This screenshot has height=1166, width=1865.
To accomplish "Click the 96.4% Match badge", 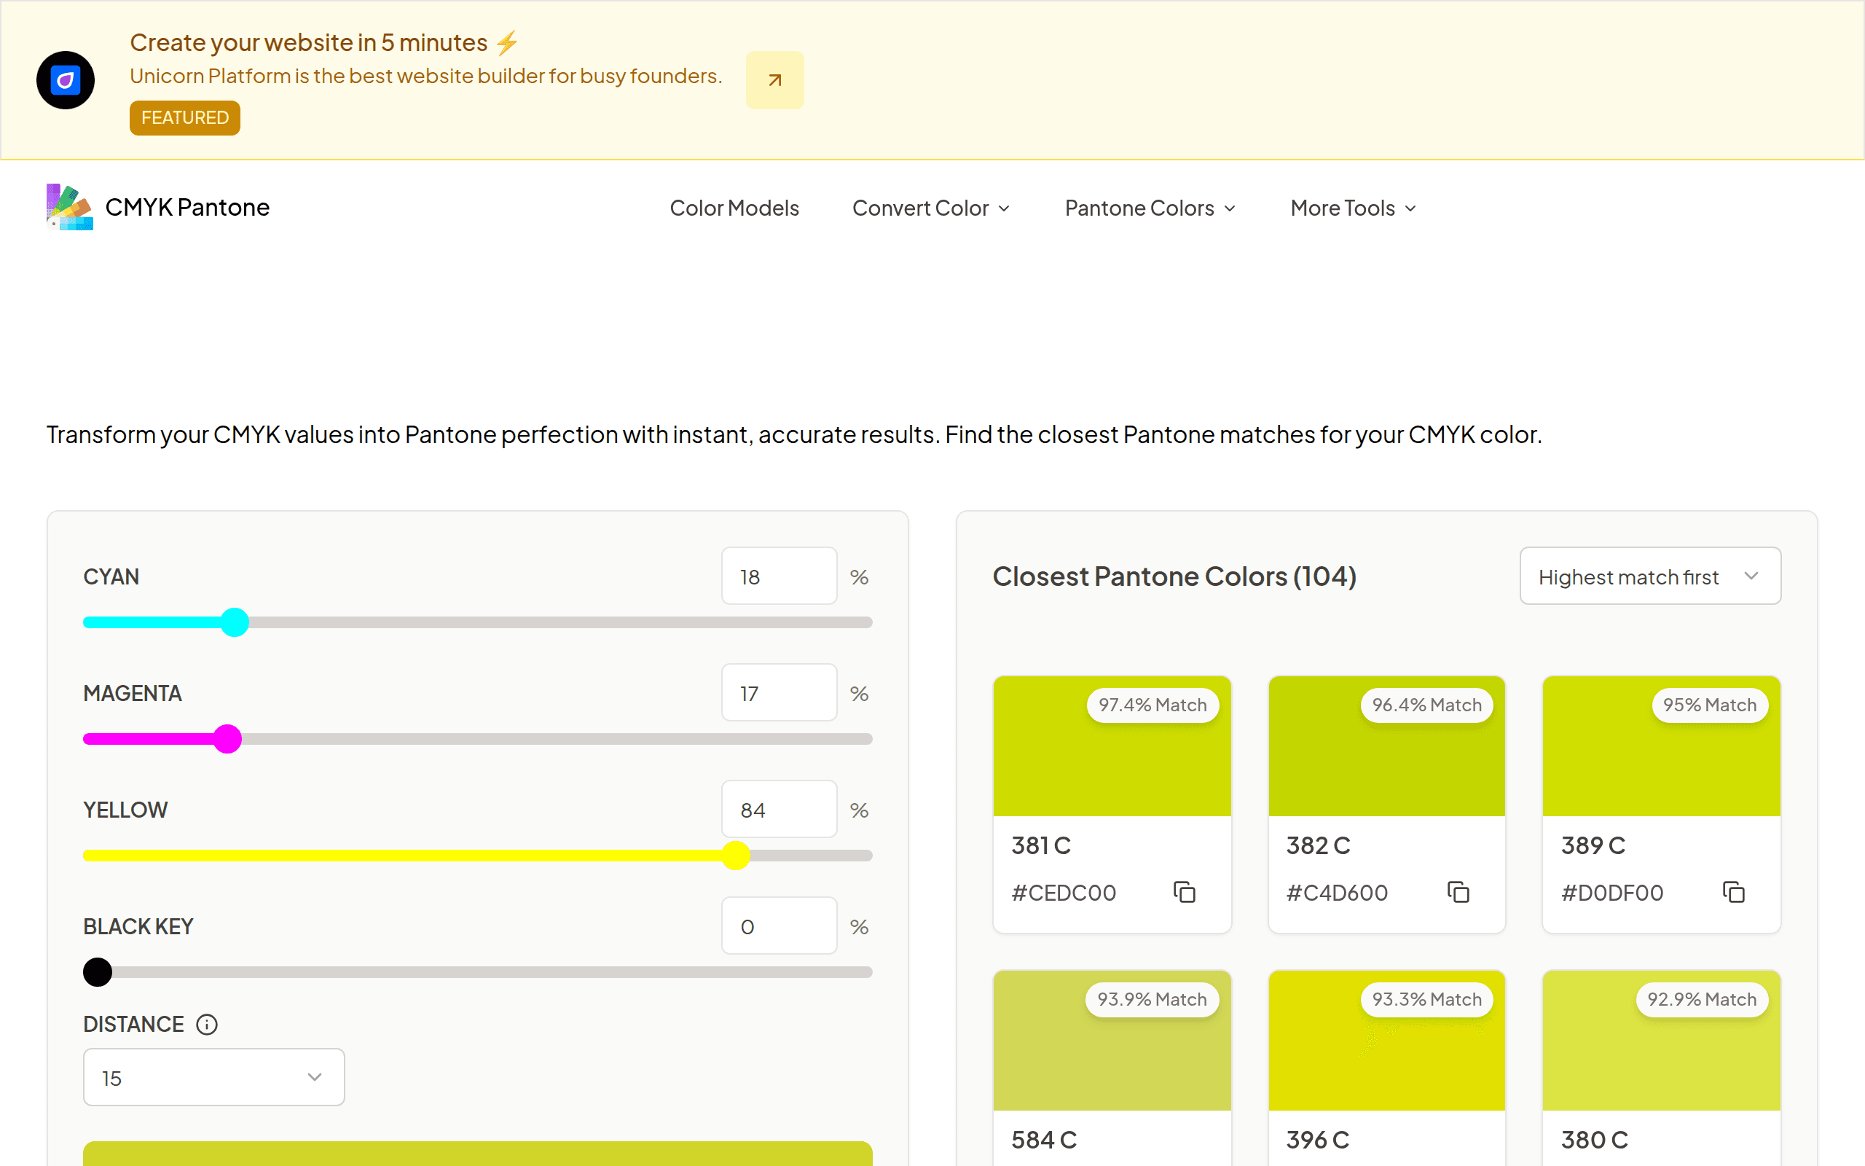I will (1426, 705).
